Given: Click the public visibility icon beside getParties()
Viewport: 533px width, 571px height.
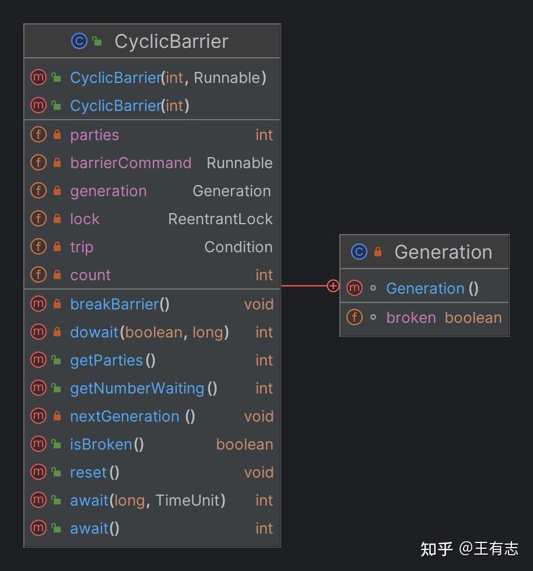Looking at the screenshot, I should click(56, 360).
